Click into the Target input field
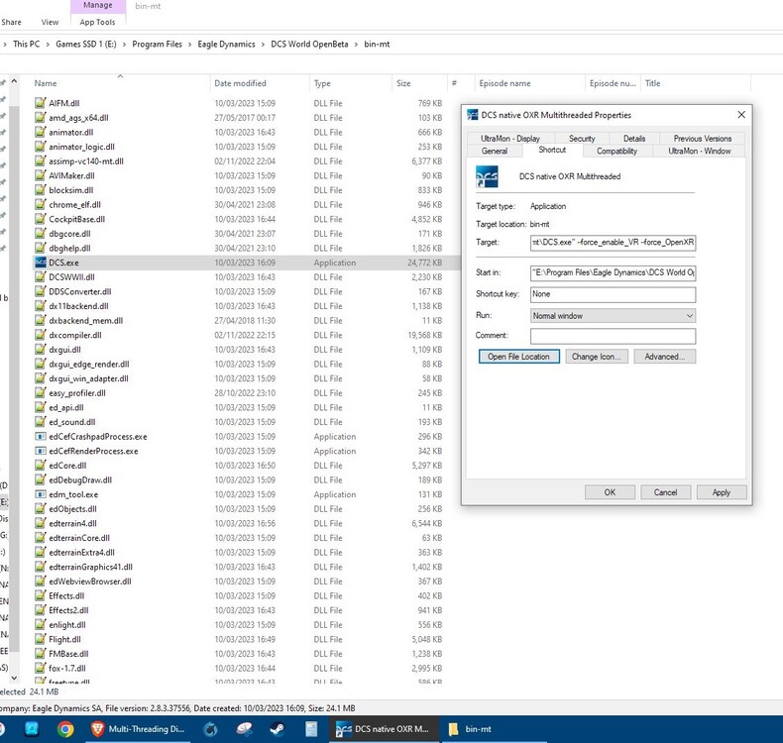This screenshot has width=783, height=743. click(613, 243)
